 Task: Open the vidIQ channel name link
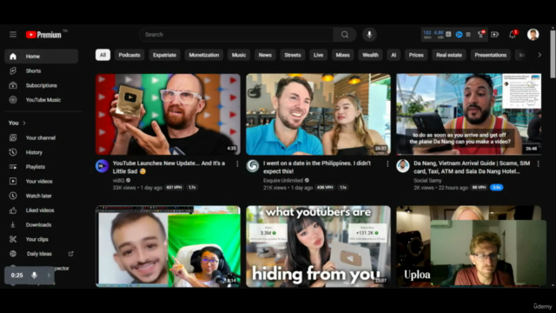coord(118,180)
